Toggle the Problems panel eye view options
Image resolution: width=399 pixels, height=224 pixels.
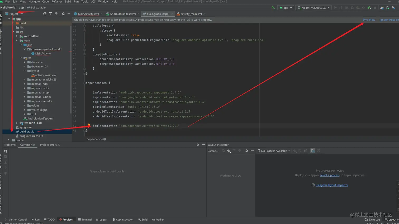point(6,151)
